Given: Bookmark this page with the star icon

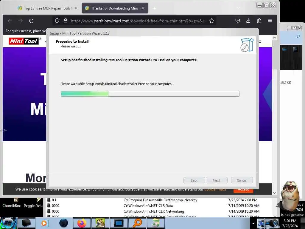Looking at the screenshot, I should click(x=212, y=21).
